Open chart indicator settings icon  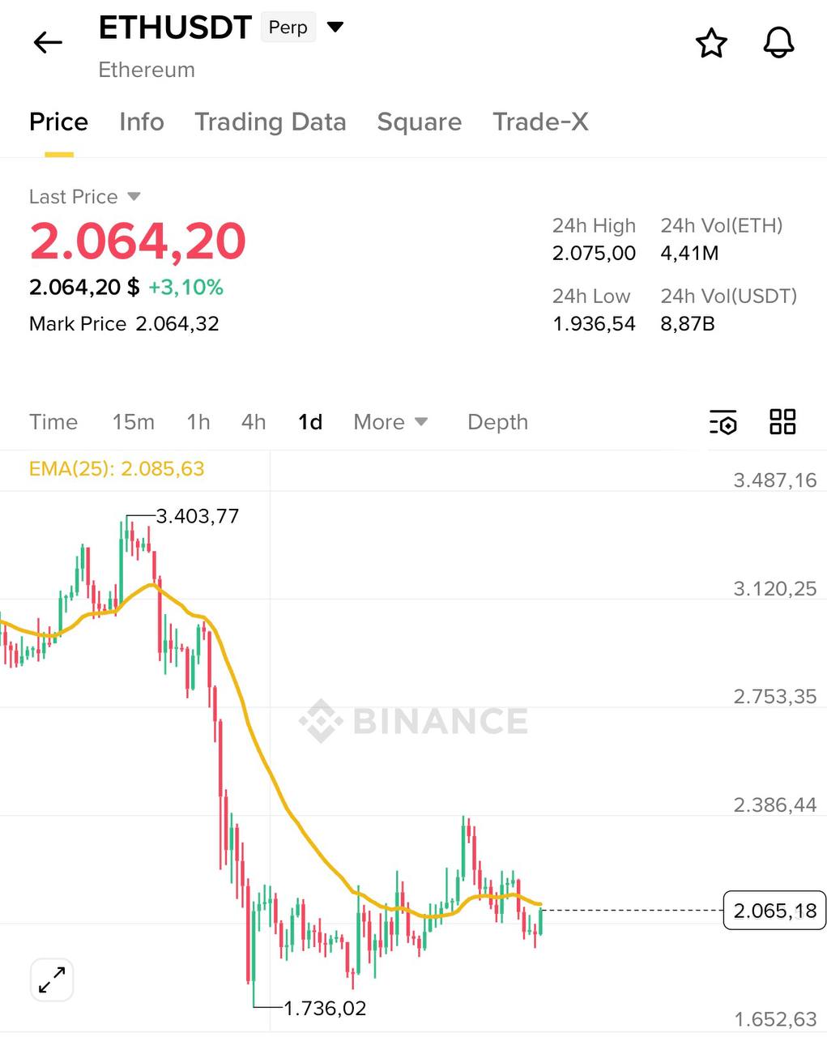[723, 422]
